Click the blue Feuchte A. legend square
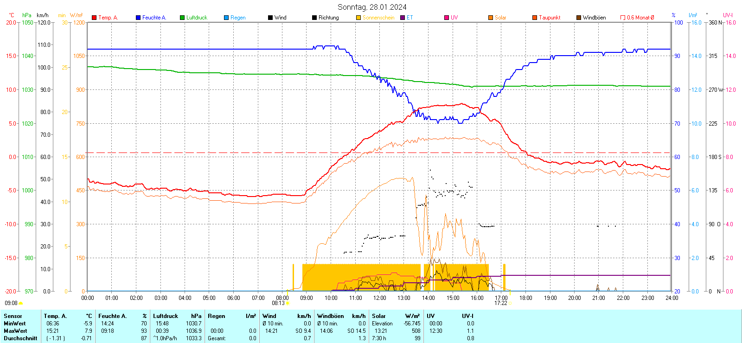This screenshot has width=742, height=343. [x=138, y=18]
